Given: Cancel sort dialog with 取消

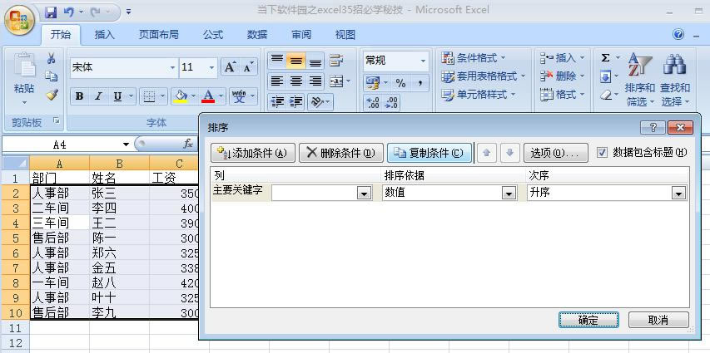Looking at the screenshot, I should click(658, 320).
